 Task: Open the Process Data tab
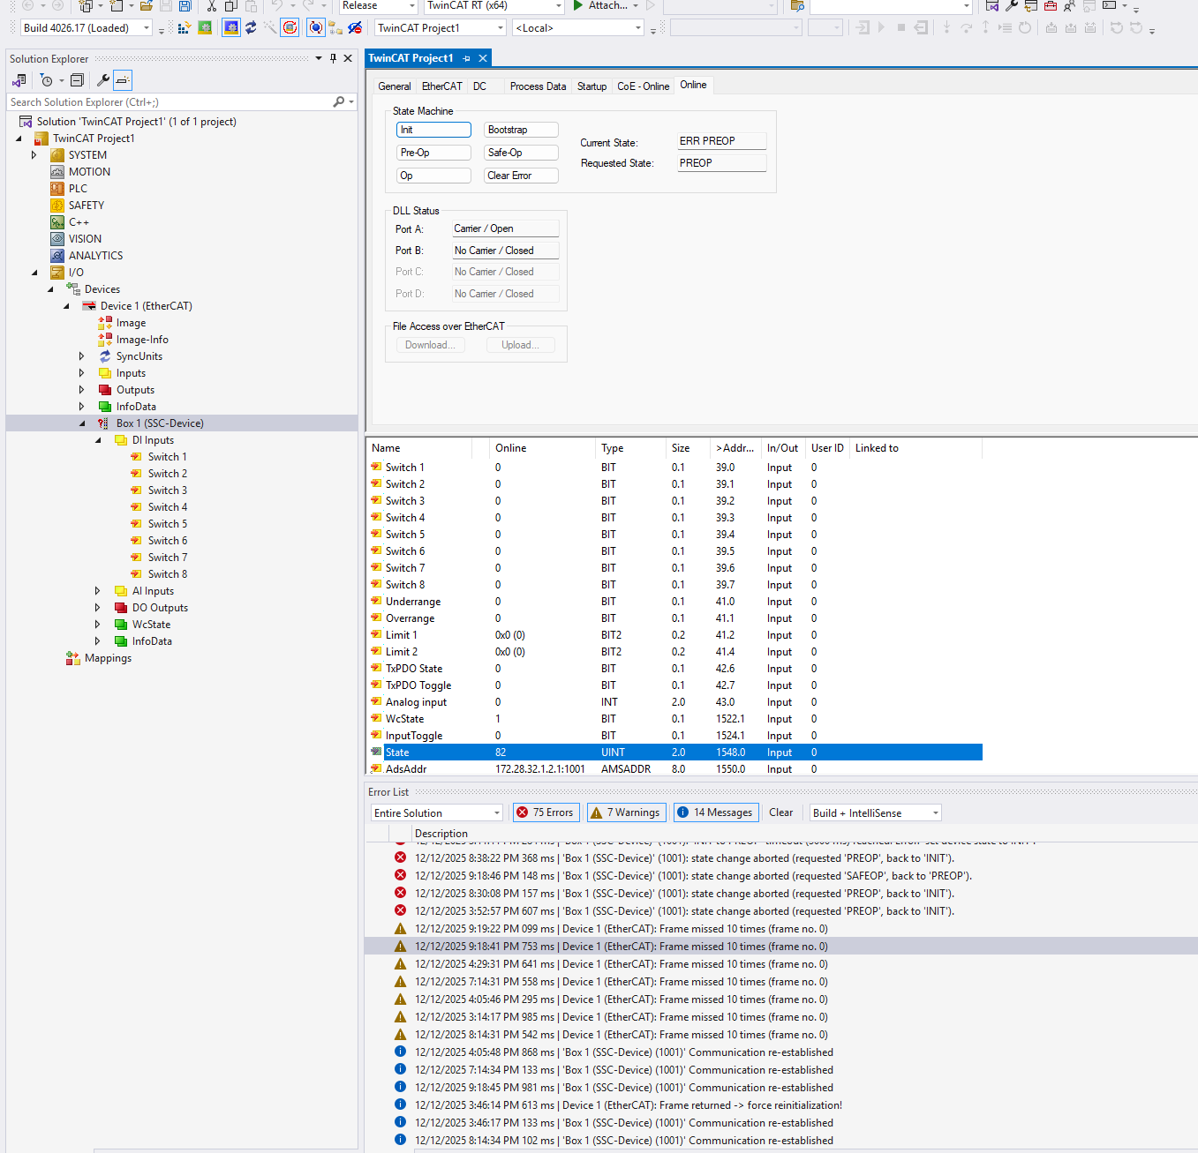click(x=538, y=86)
